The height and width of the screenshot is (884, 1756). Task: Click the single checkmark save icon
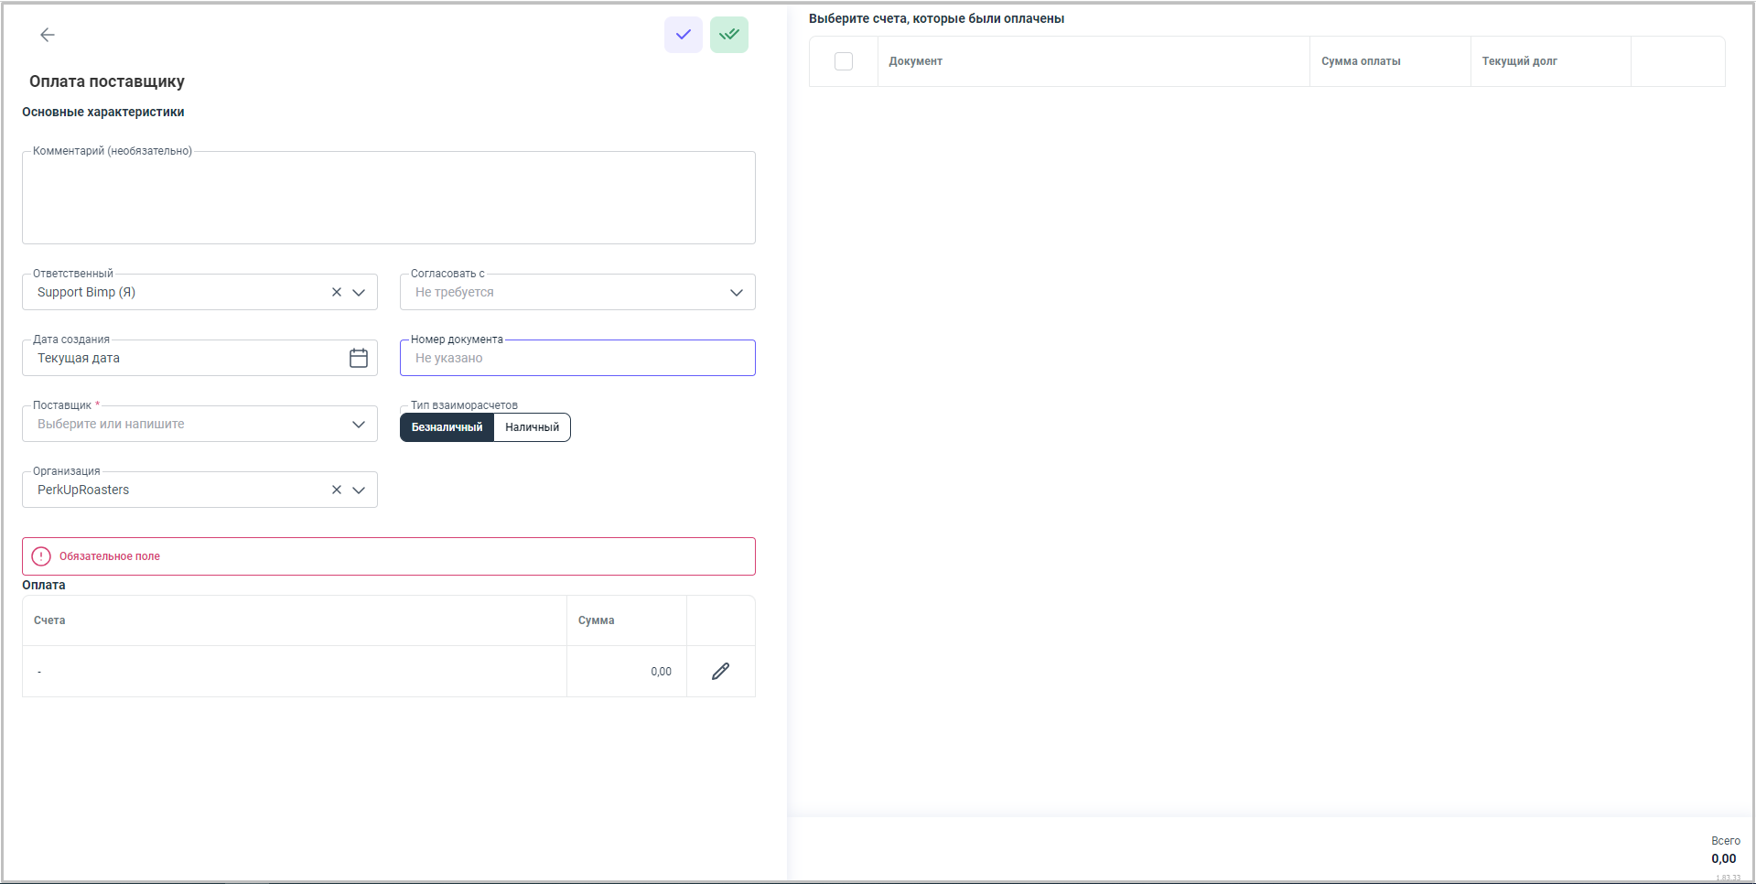tap(684, 35)
